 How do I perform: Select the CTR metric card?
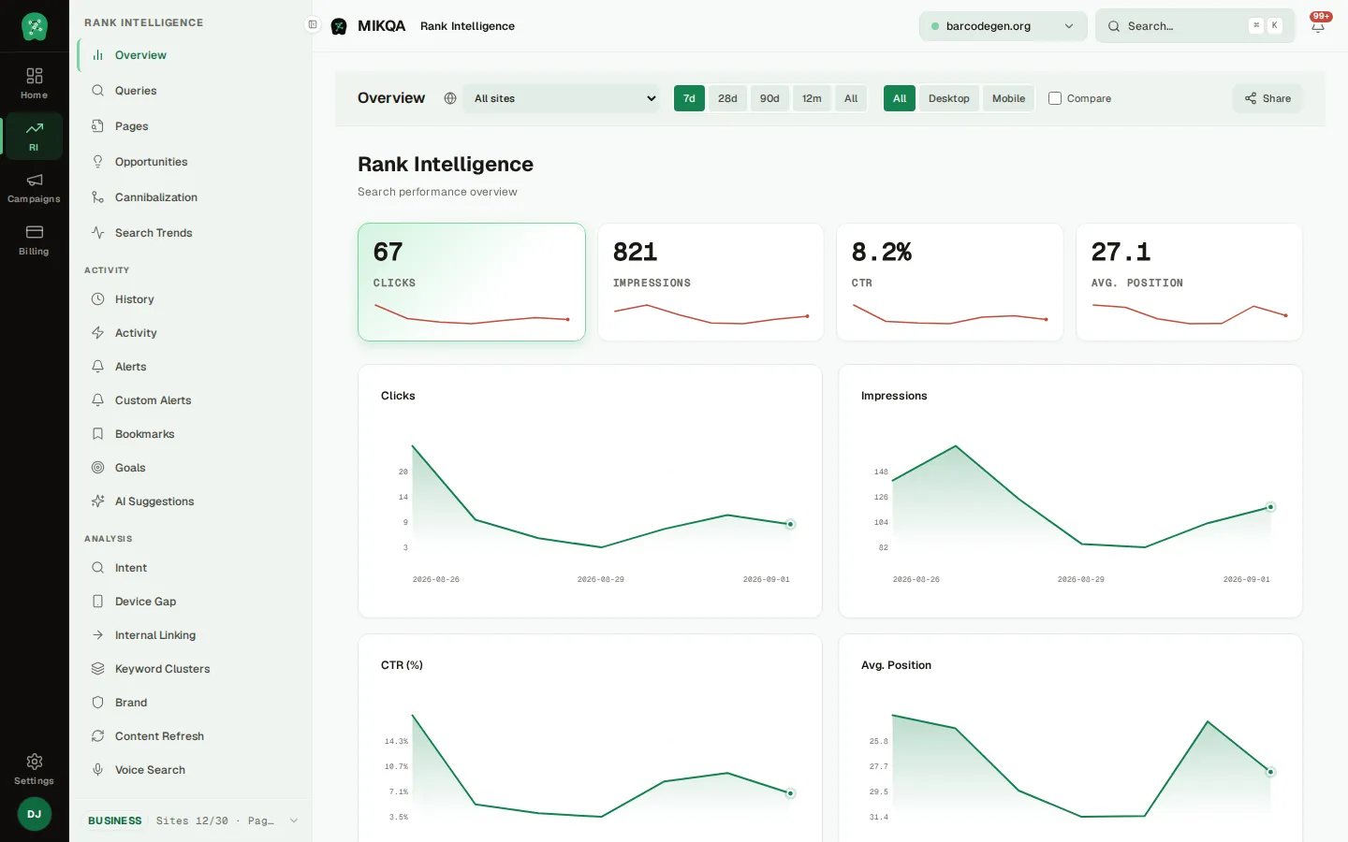pos(950,282)
